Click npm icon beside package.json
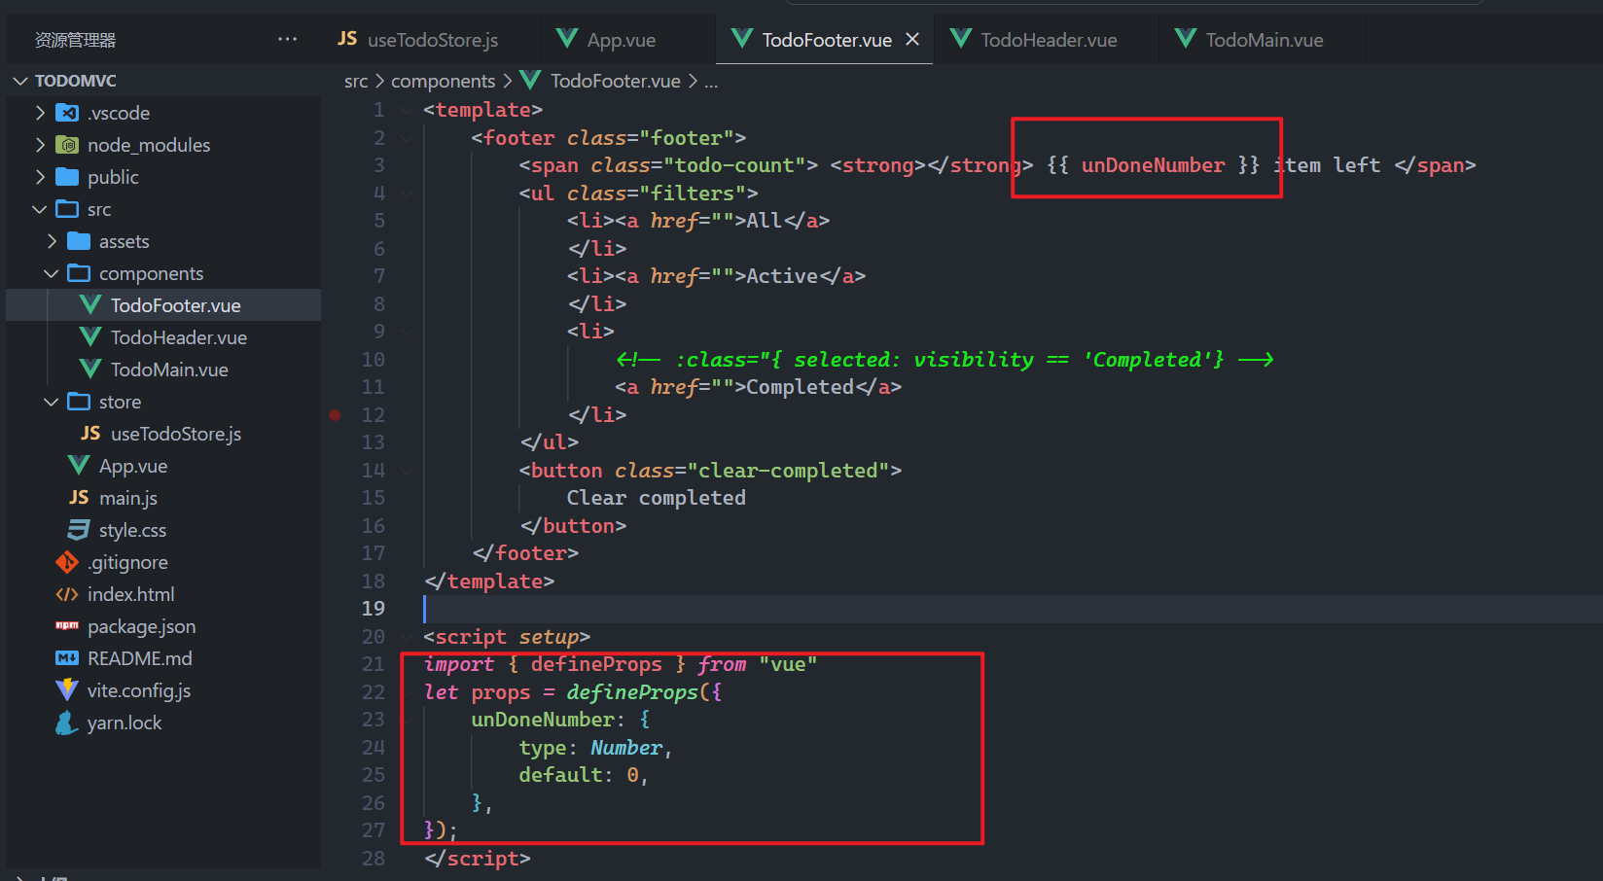 (x=67, y=625)
